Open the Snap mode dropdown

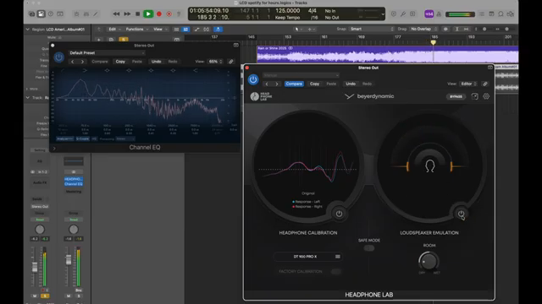pyautogui.click(x=371, y=29)
